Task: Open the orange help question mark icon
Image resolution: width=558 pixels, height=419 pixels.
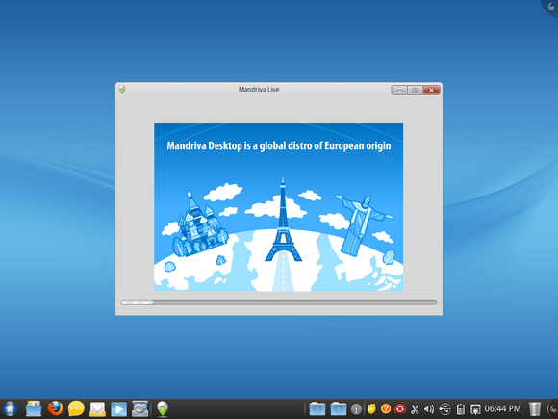Action: pos(386,408)
